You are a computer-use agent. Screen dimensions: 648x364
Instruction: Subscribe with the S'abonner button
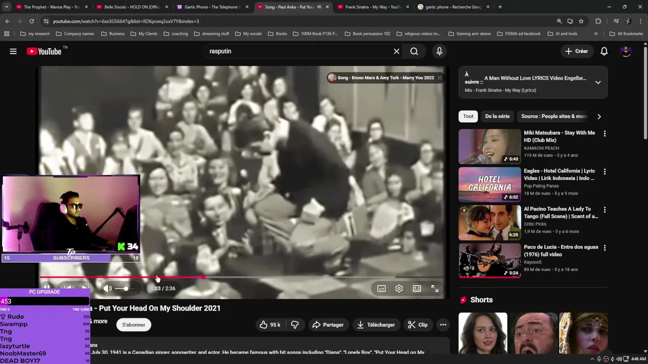133,325
